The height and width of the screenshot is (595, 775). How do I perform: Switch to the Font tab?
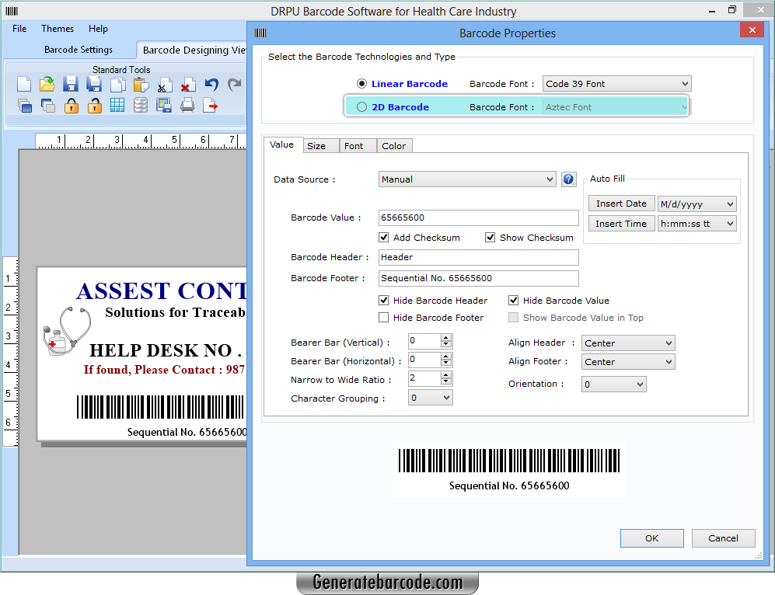pyautogui.click(x=357, y=145)
